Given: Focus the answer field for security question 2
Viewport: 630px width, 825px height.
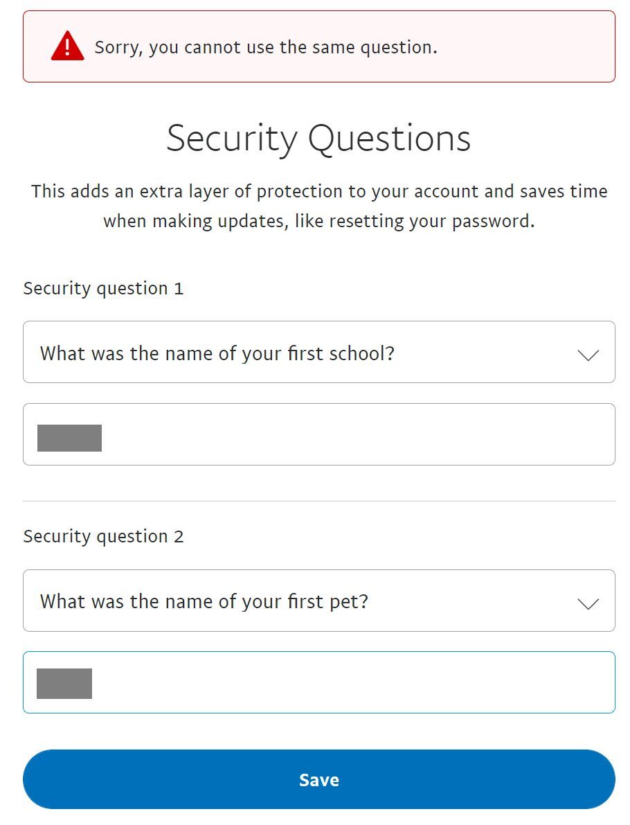Looking at the screenshot, I should pos(318,682).
